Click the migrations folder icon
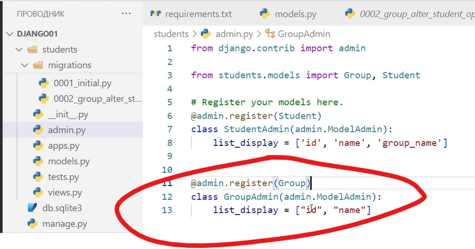 tap(38, 65)
